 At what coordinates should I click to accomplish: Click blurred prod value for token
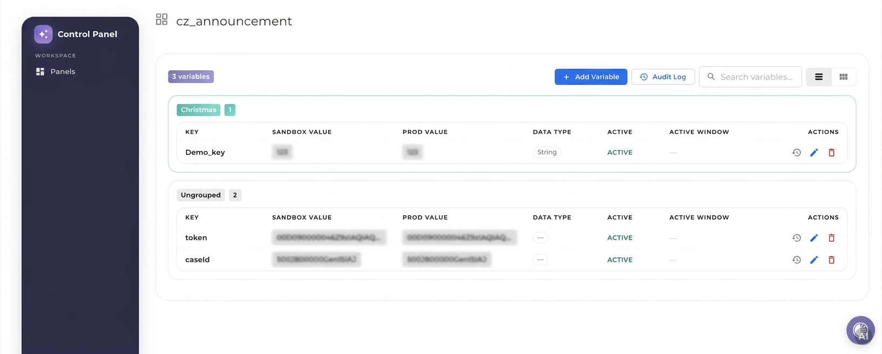coord(459,238)
